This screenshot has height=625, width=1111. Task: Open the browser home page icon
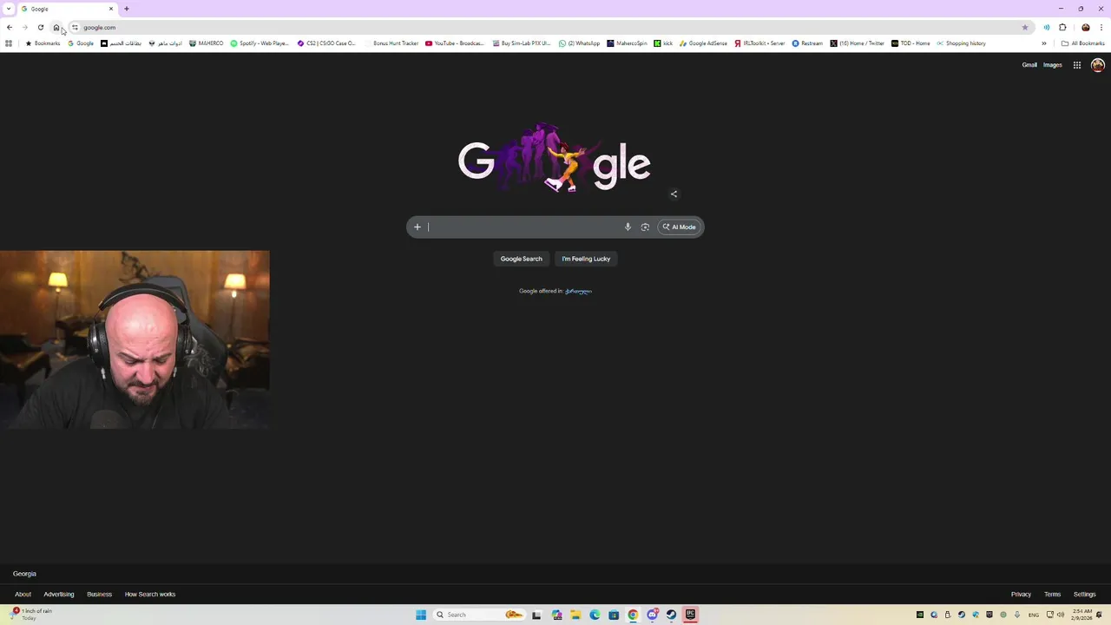point(56,28)
